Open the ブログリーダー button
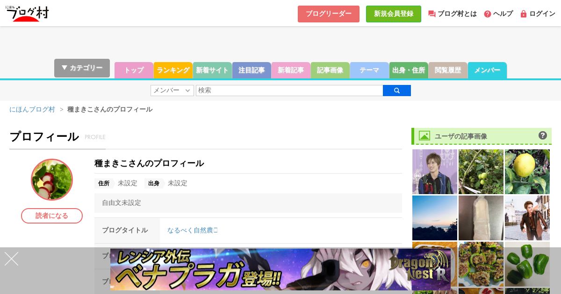561x294 pixels. click(329, 14)
